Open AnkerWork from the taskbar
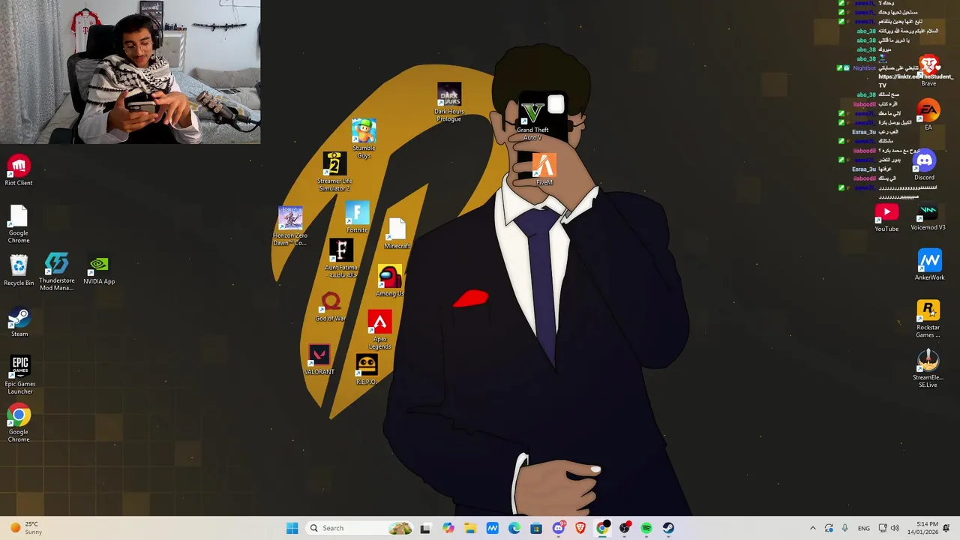This screenshot has height=540, width=960. tap(492, 528)
